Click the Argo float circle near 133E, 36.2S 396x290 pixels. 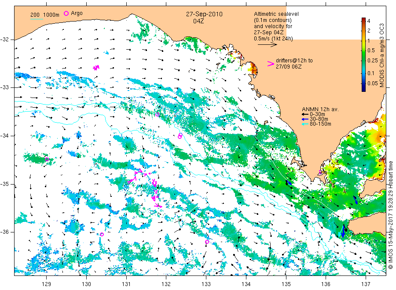click(x=207, y=242)
